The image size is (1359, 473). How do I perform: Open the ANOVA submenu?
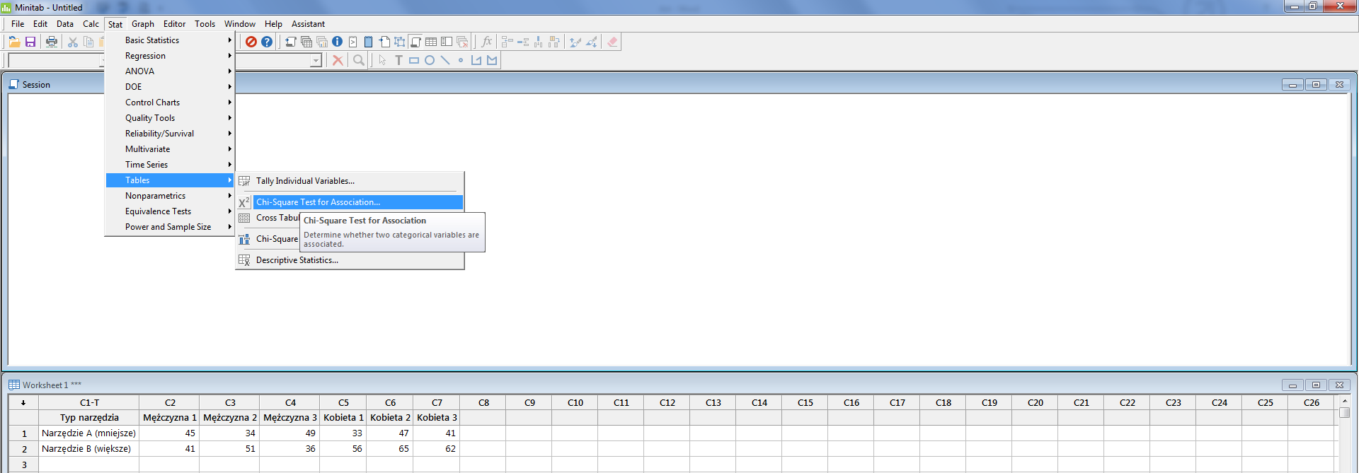tap(170, 71)
